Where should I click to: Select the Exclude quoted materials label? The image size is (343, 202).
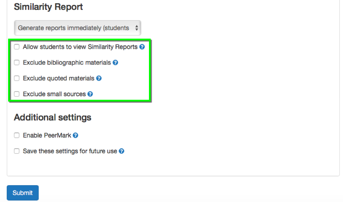[58, 78]
